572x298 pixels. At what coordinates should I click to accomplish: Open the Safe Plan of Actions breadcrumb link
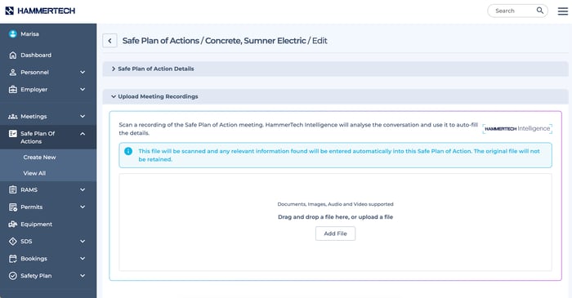tap(161, 41)
